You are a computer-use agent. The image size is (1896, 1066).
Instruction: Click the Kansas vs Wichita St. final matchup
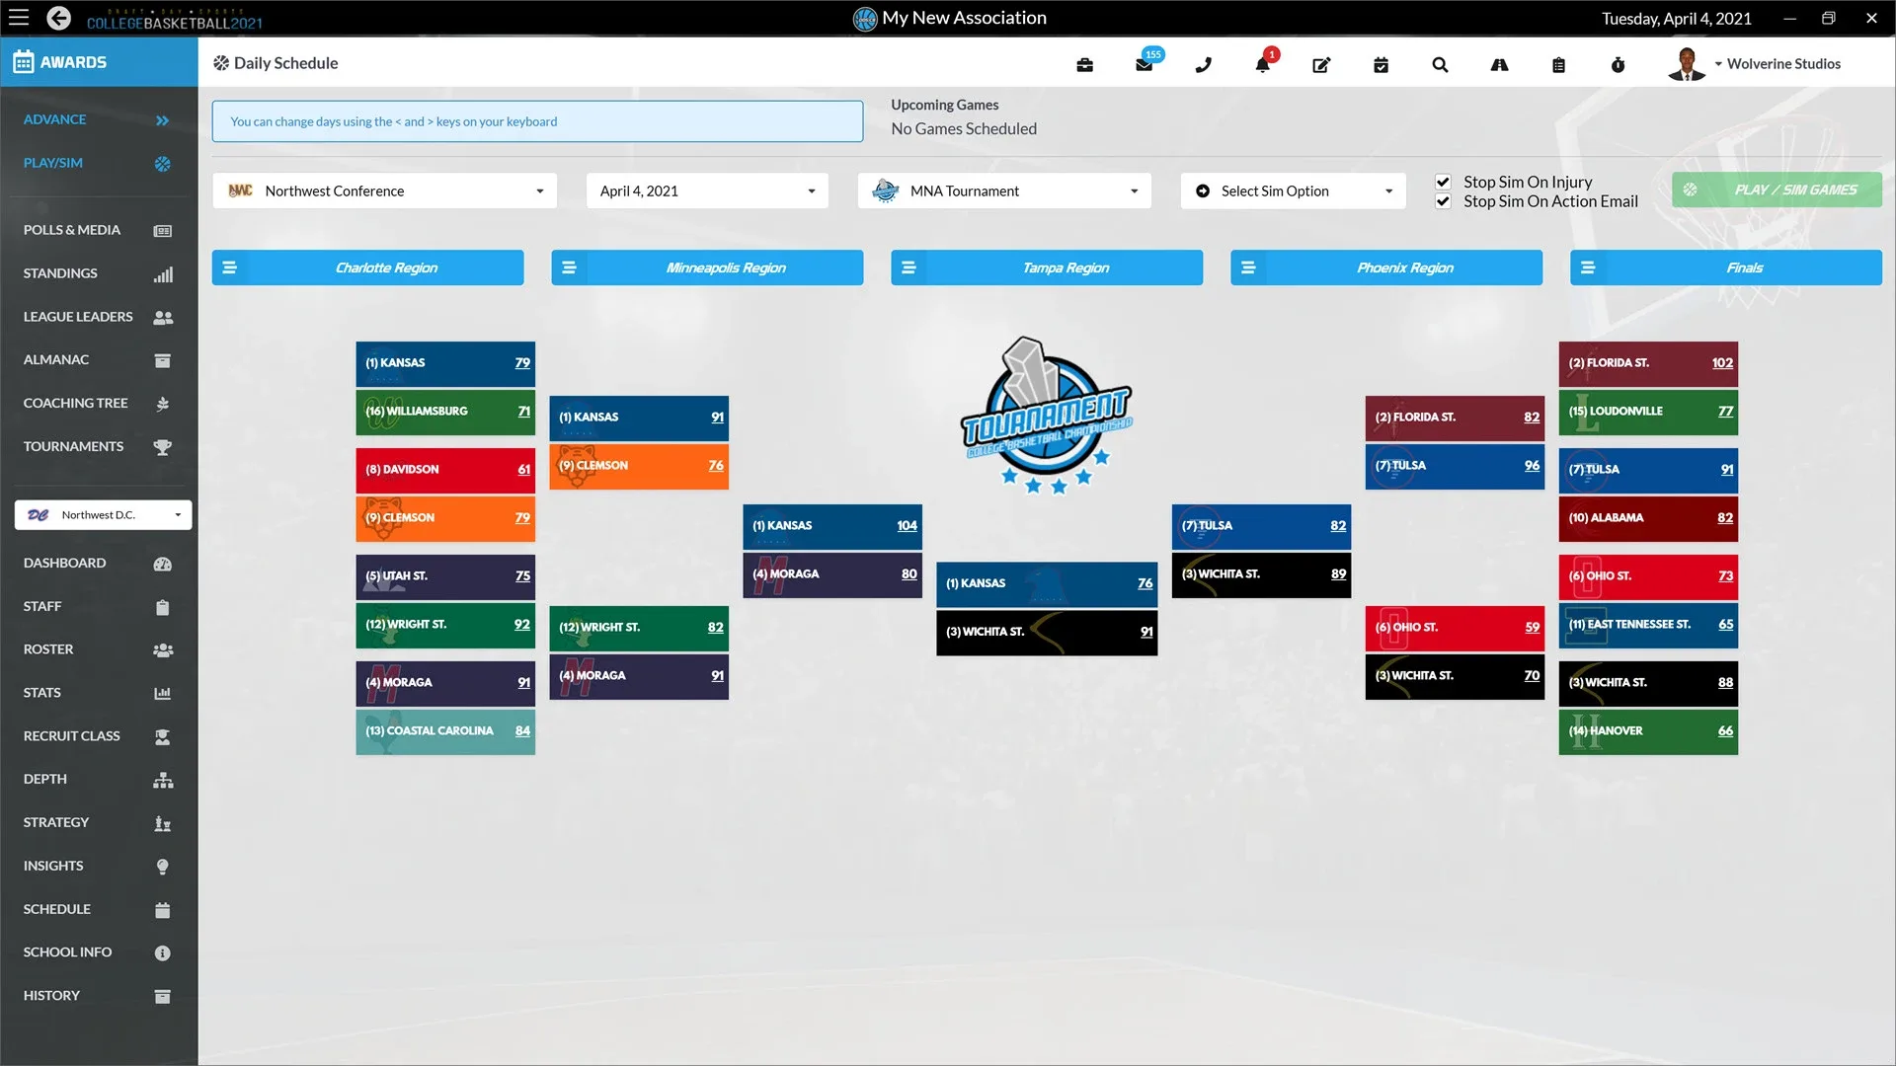point(1047,608)
